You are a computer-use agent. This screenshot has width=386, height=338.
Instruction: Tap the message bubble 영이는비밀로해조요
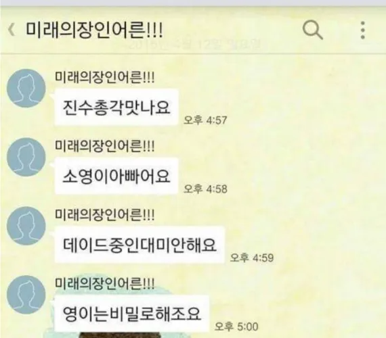tap(131, 314)
